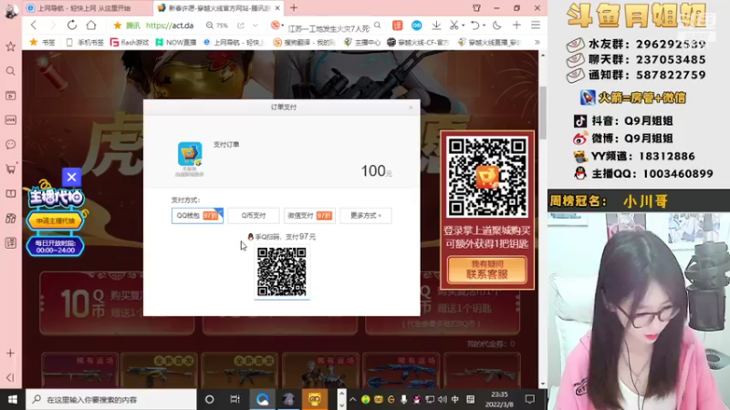Open the 手机书签 bookmark

(85, 42)
